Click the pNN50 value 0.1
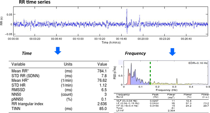Image resolution: width=210 pixels, height=113 pixels. [104, 99]
